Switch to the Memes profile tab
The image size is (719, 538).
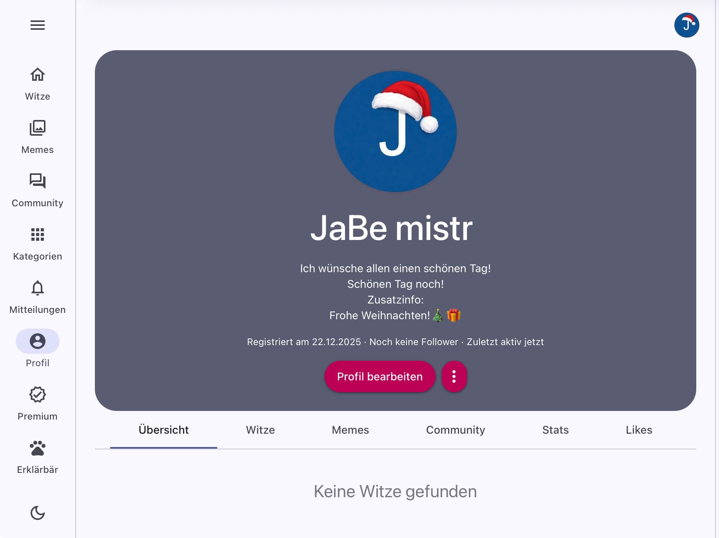pyautogui.click(x=350, y=430)
